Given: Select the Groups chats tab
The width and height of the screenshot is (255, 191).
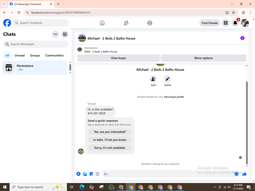Looking at the screenshot, I should coord(35,56).
